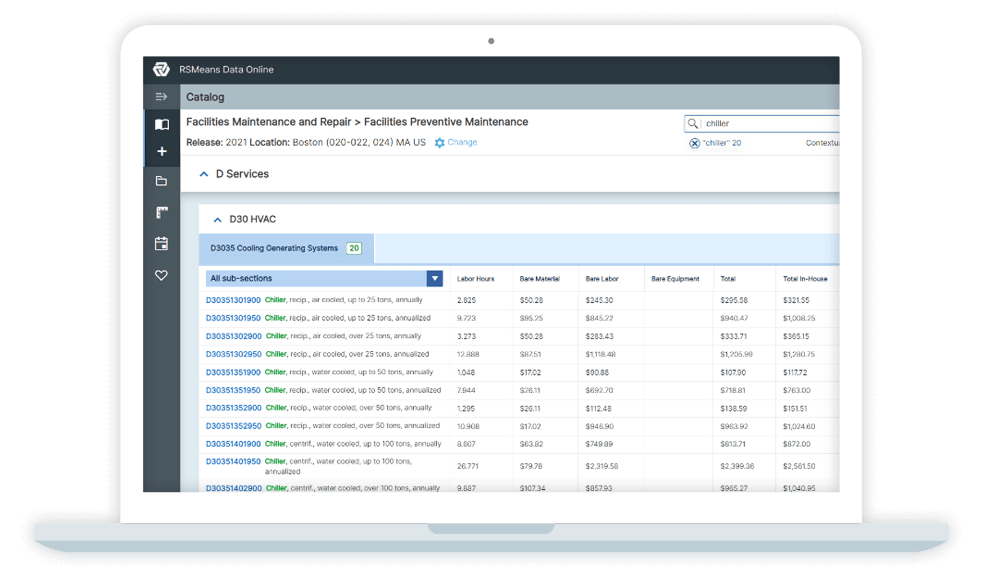Click the "chiller" 20 filter text
Screen dimensions: 982x577
pyautogui.click(x=722, y=143)
